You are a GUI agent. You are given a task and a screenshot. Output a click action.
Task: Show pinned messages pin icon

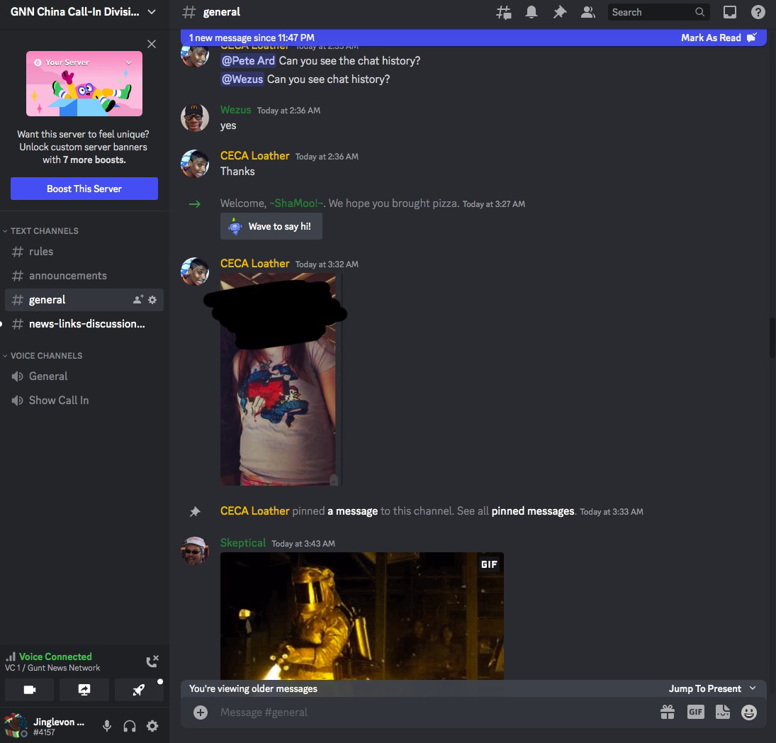click(x=559, y=12)
